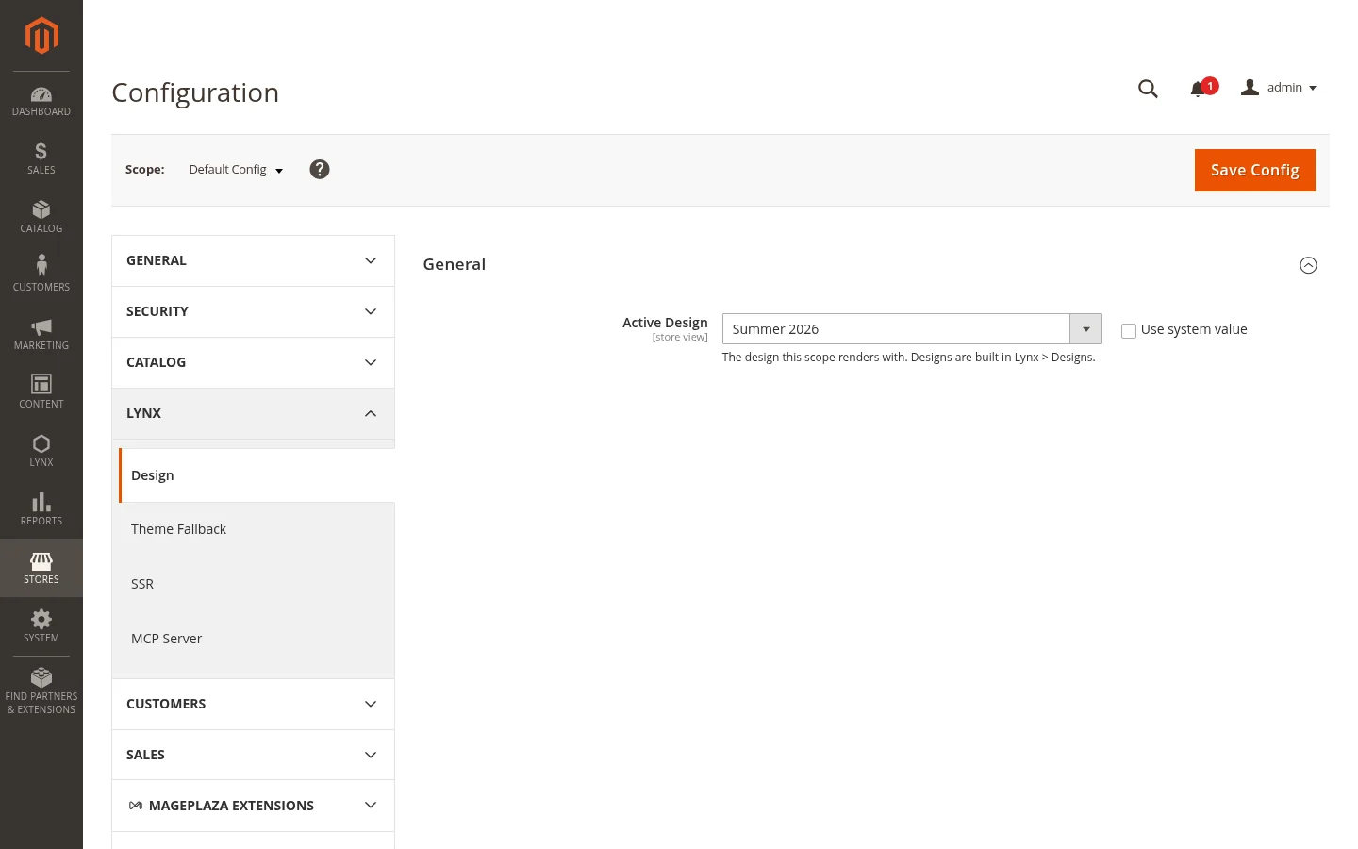Enable Use system value checkbox
The width and height of the screenshot is (1358, 849).
1129,330
